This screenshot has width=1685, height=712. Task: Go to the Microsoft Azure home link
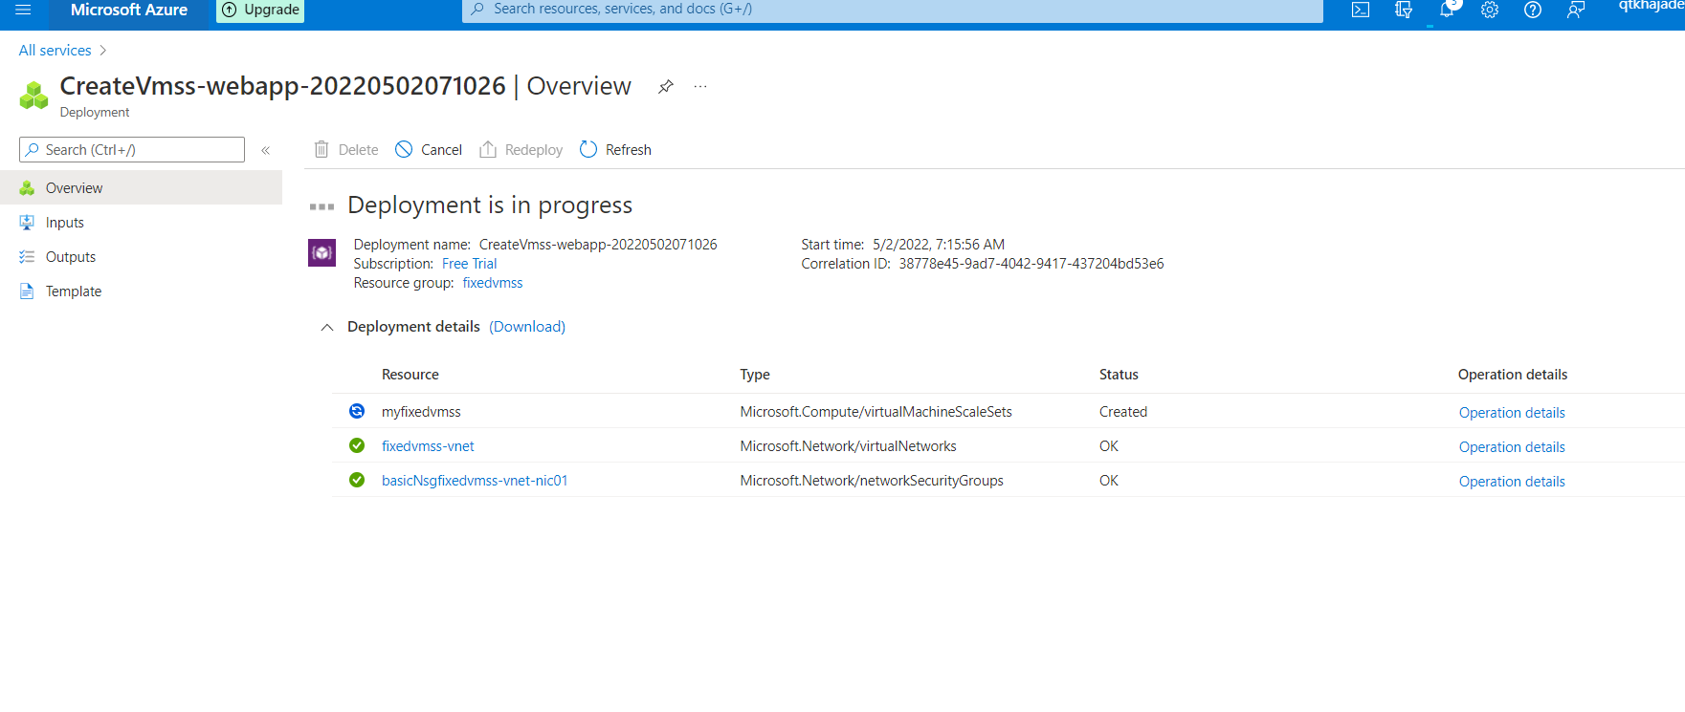(x=129, y=10)
